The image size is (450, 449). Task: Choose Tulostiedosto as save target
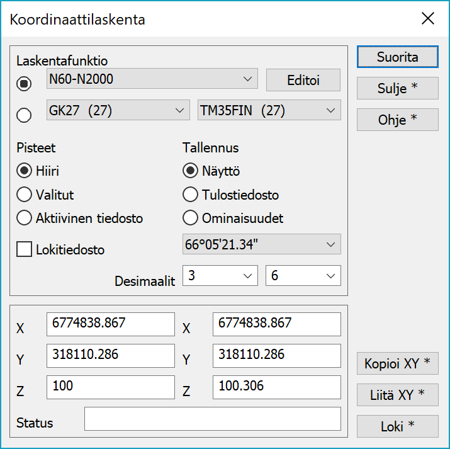(x=189, y=195)
